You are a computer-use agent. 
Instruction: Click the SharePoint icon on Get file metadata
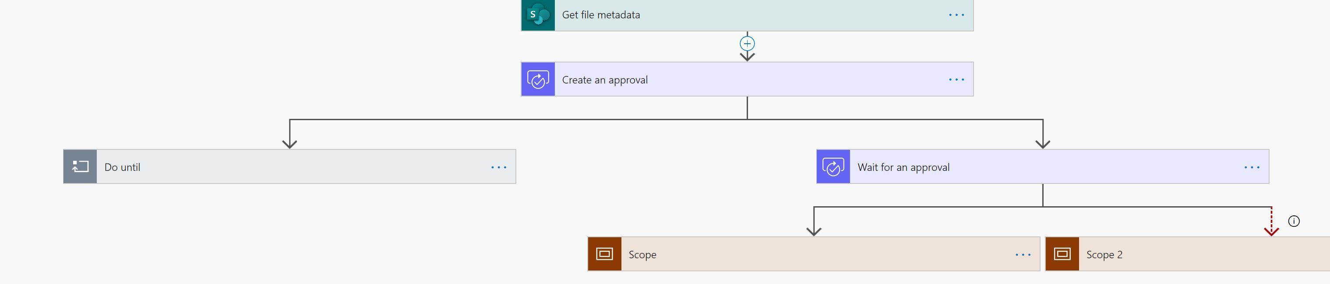coord(537,15)
